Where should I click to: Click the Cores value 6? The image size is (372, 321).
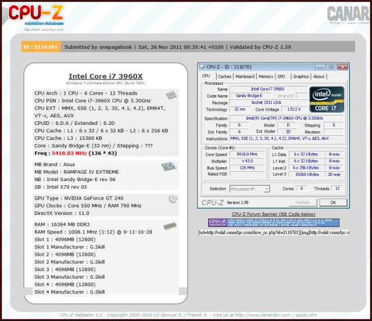click(x=302, y=189)
